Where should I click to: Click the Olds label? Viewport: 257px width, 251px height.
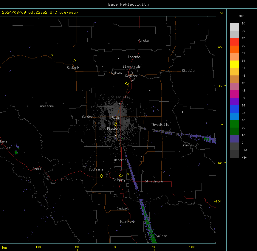(116, 117)
